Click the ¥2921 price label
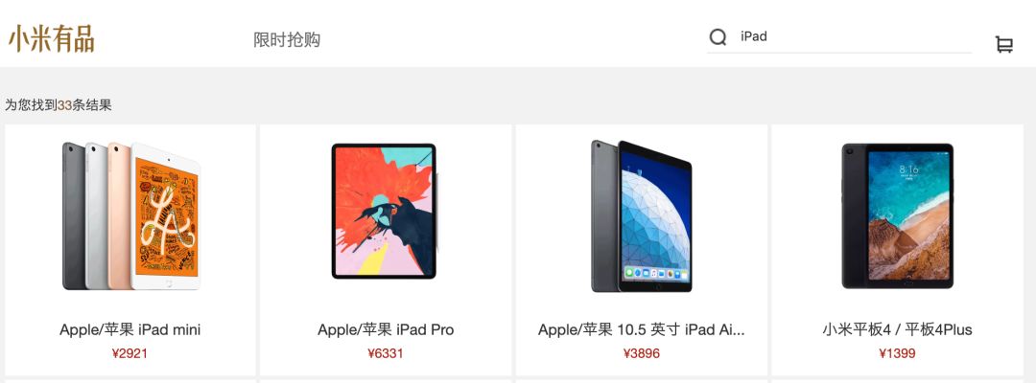The width and height of the screenshot is (1036, 383). point(129,353)
